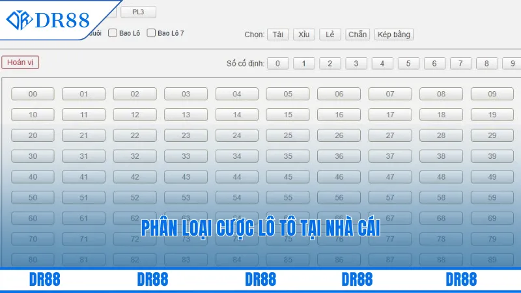Choose the Xỉu quick-select button
The image size is (521, 293).
click(x=303, y=35)
